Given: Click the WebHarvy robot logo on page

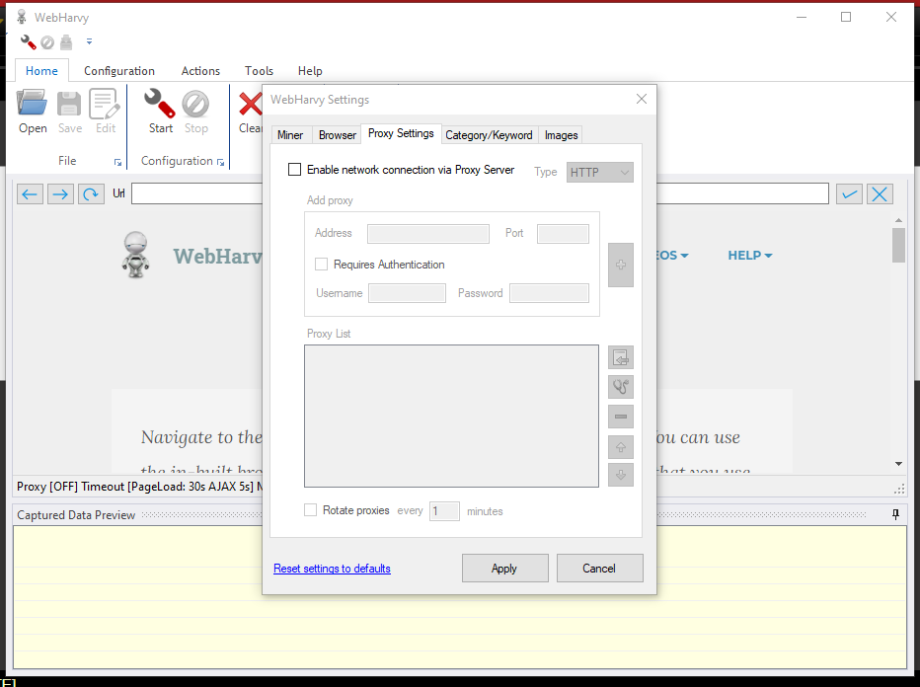Looking at the screenshot, I should (x=135, y=255).
